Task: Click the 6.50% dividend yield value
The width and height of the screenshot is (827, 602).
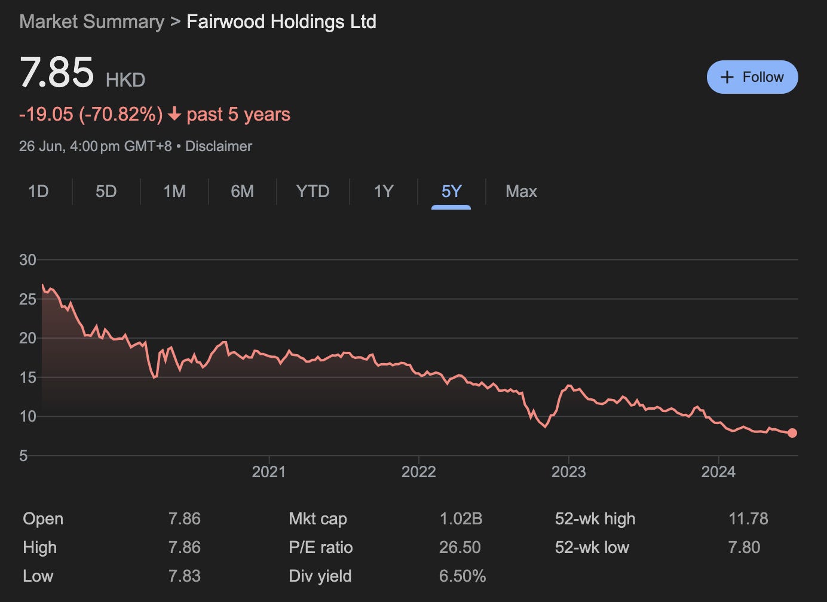Action: tap(462, 576)
